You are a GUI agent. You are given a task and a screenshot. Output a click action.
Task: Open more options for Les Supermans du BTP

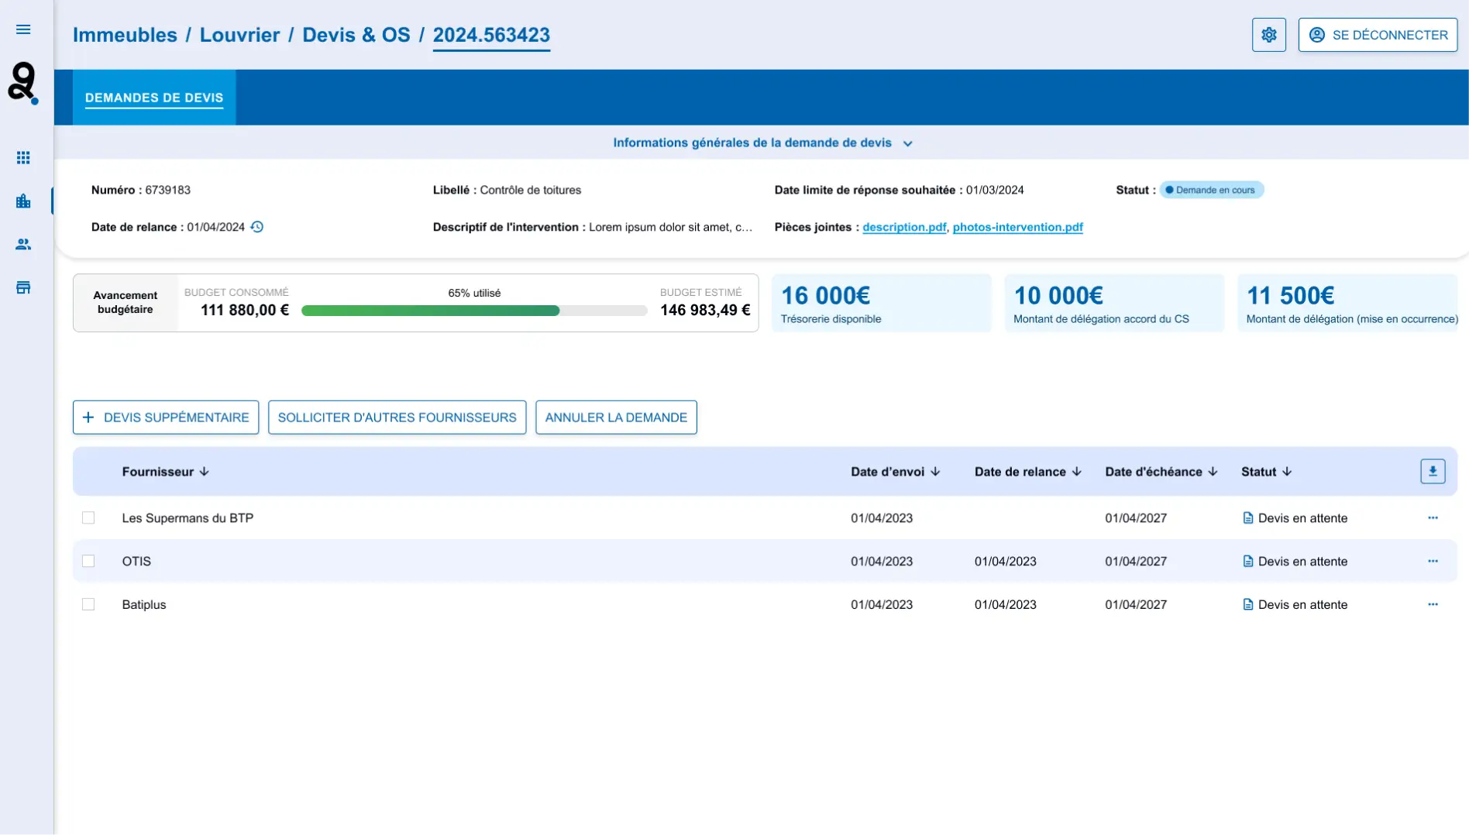point(1433,517)
